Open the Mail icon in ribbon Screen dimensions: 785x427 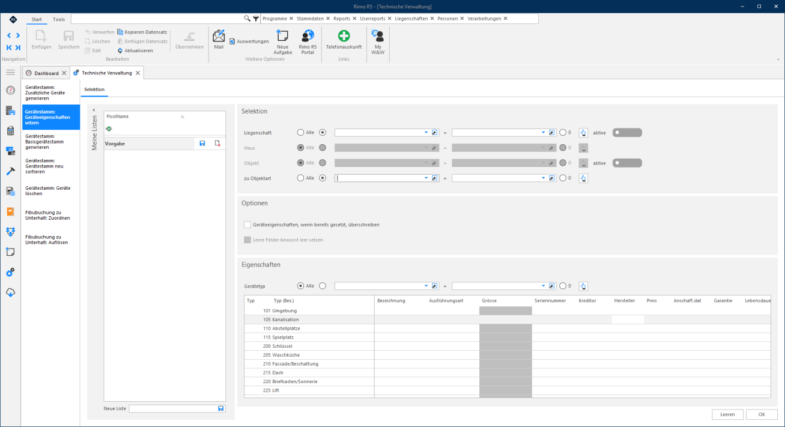pyautogui.click(x=219, y=40)
